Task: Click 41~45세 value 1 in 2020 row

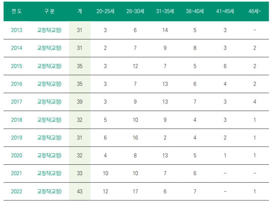Action: tap(225, 156)
